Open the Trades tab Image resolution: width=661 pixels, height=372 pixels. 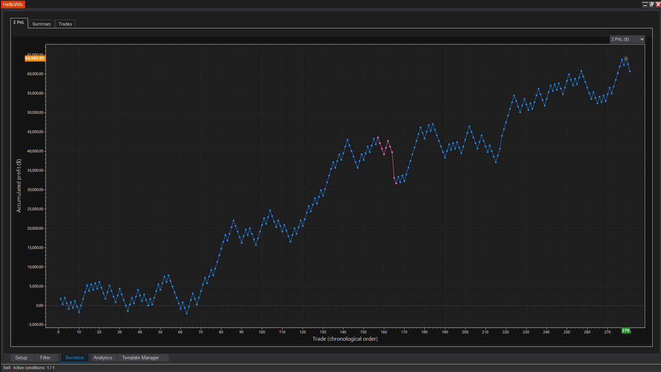[65, 24]
